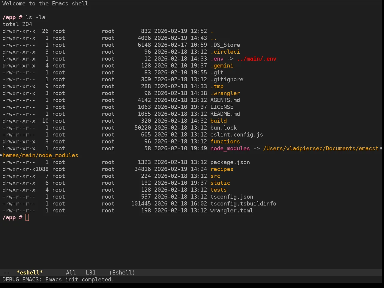This screenshot has width=384, height=288.
Task: Click the LICENSE file name
Action: tap(222, 107)
